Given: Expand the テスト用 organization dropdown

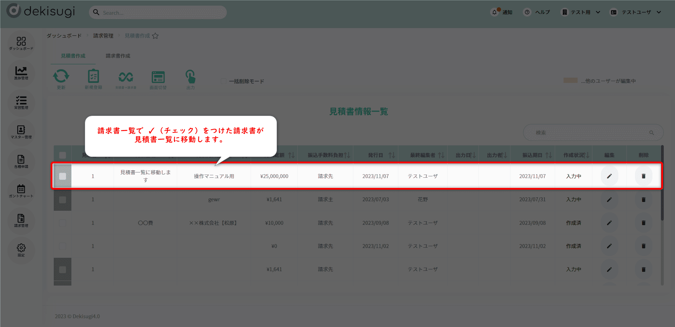Looking at the screenshot, I should tap(580, 12).
